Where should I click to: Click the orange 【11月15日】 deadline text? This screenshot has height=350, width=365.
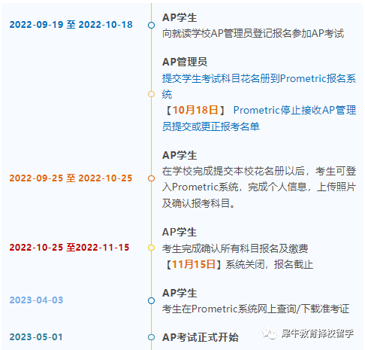(193, 264)
